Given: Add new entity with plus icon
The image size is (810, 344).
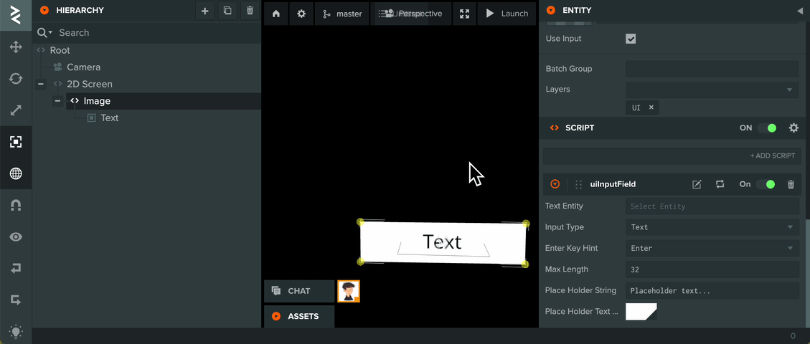Looking at the screenshot, I should (x=204, y=10).
